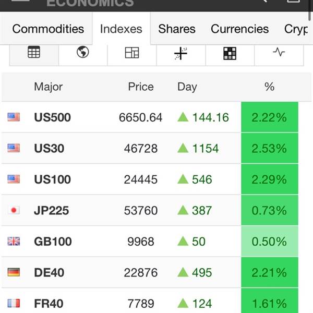Switch to the split panel layout icon
The height and width of the screenshot is (313, 313).
coord(132,53)
